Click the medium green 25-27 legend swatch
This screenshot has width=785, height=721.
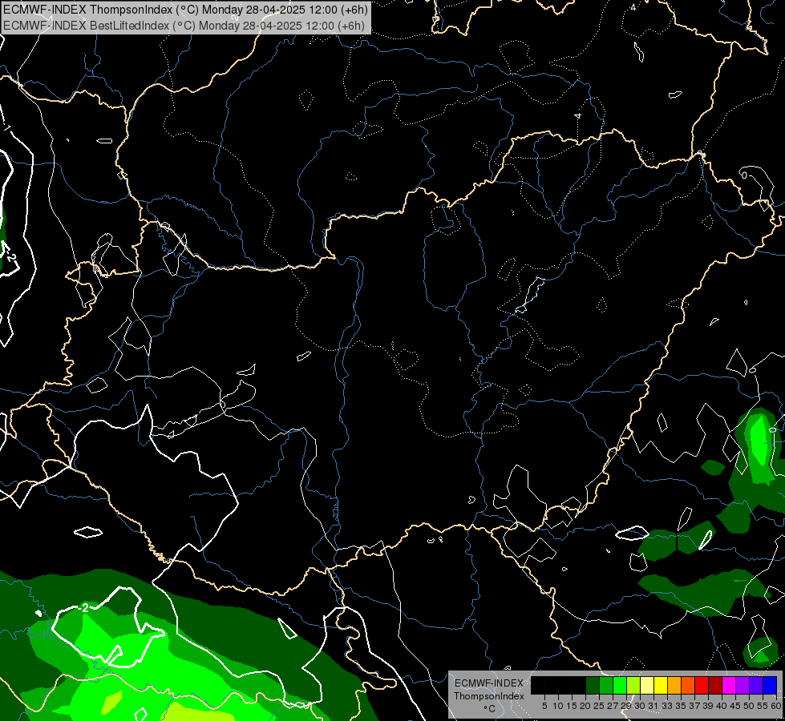[x=606, y=685]
